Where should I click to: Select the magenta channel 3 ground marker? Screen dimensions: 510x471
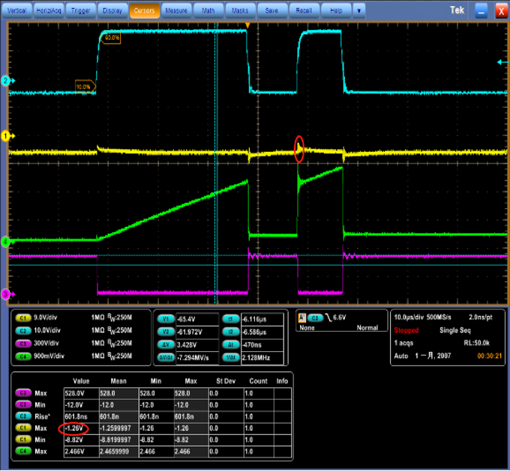pos(5,294)
